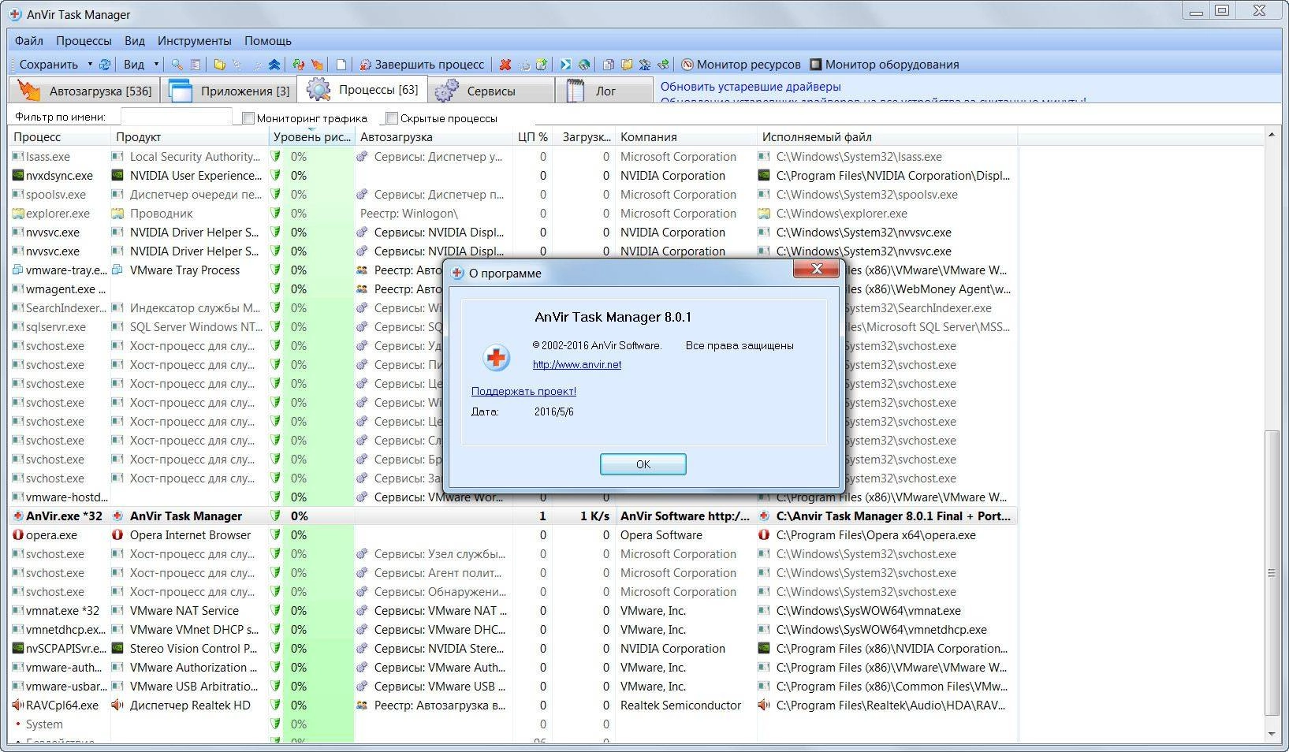Viewport: 1289px width, 752px height.
Task: Click the properties sheet icon in toolbar
Action: coord(196,65)
